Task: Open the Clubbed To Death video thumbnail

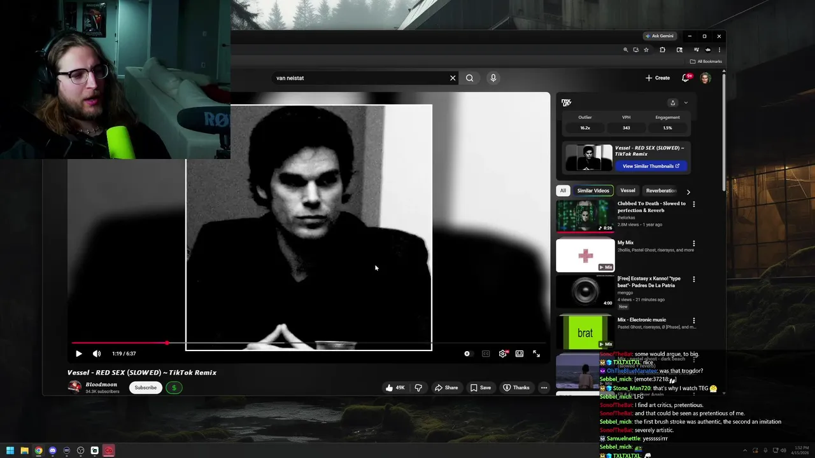Action: 585,216
